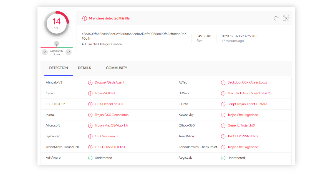
Task: Select the Generic/Trojan.fd3 result
Action: 241,125
